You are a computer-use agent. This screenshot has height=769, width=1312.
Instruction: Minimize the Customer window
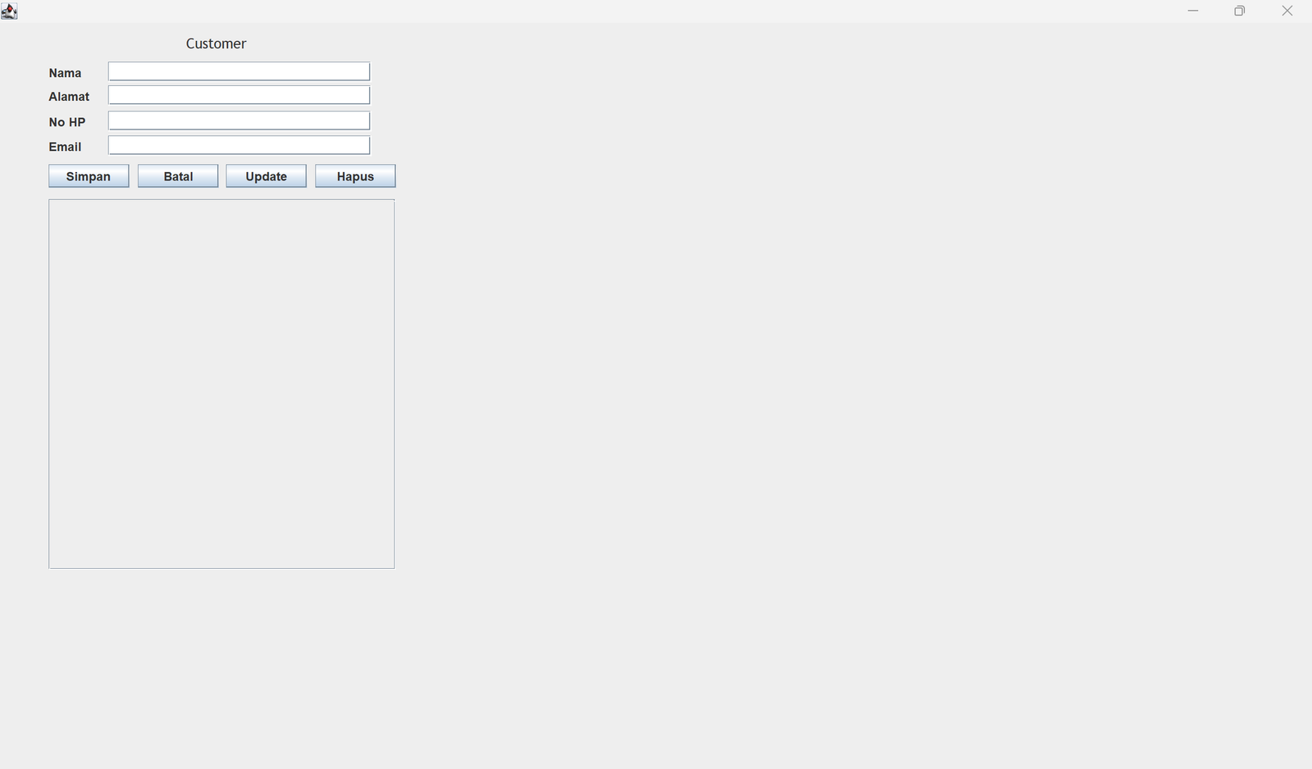pyautogui.click(x=1192, y=11)
